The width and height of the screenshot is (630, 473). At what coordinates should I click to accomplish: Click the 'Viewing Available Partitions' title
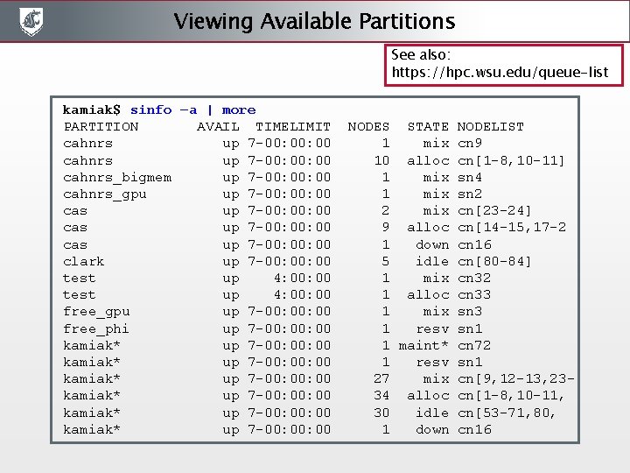315,22
